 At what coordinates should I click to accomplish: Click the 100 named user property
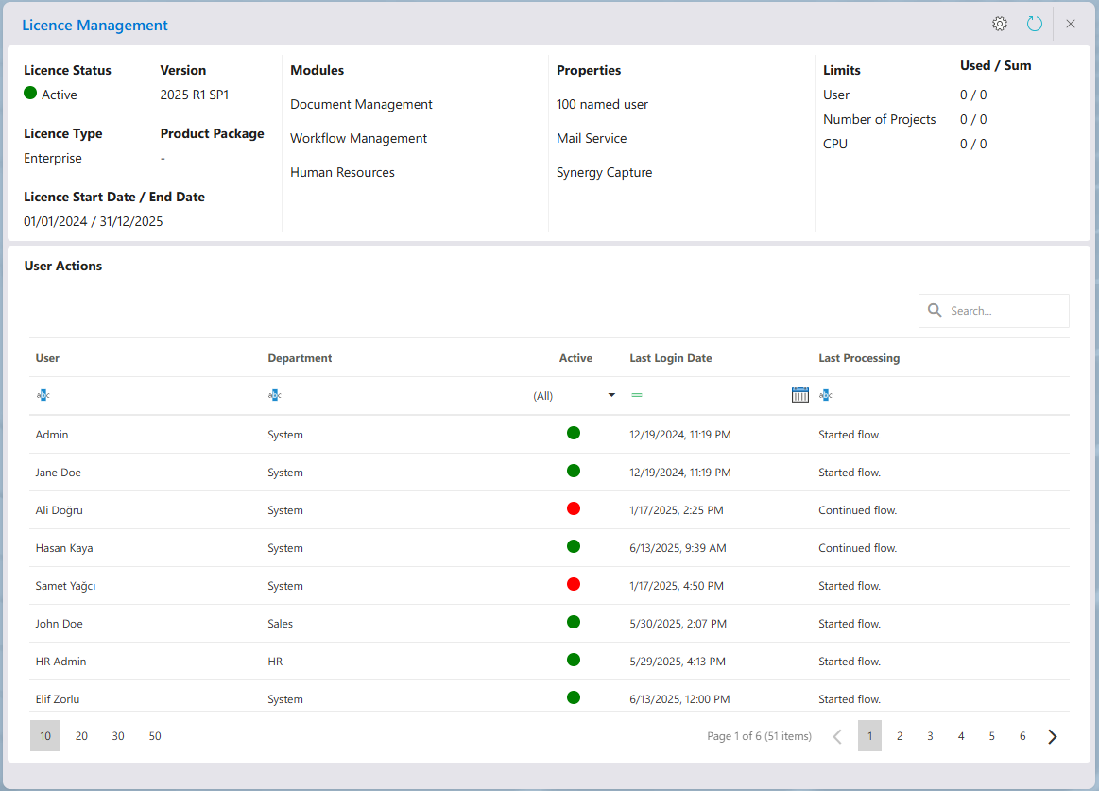(x=602, y=105)
